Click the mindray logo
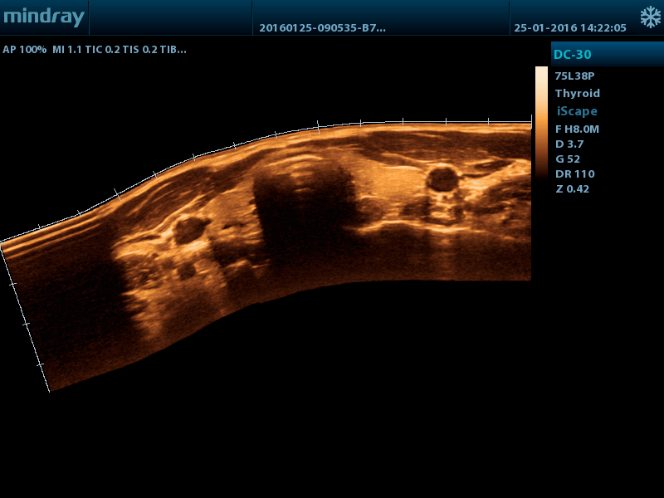The height and width of the screenshot is (498, 664). coord(44,17)
